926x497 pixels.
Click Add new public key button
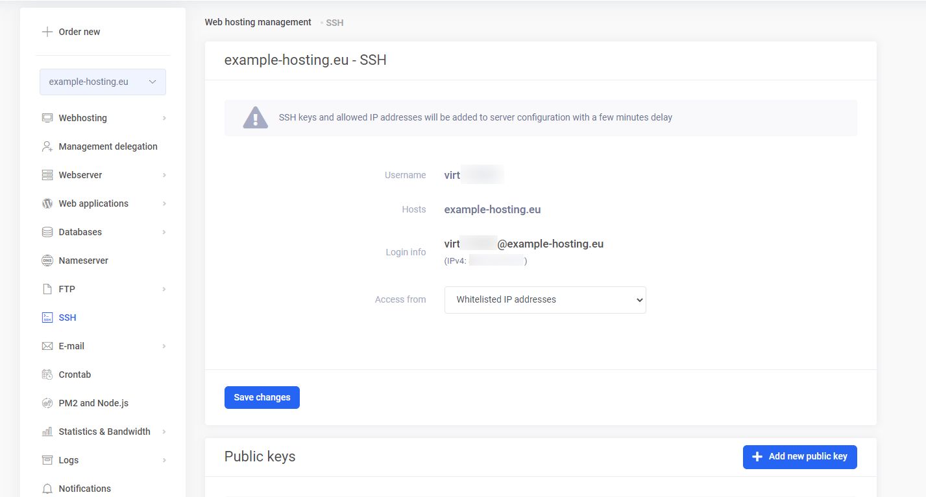coord(799,457)
